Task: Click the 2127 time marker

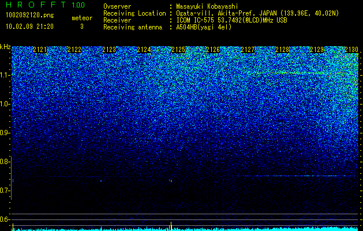Action: (x=248, y=50)
